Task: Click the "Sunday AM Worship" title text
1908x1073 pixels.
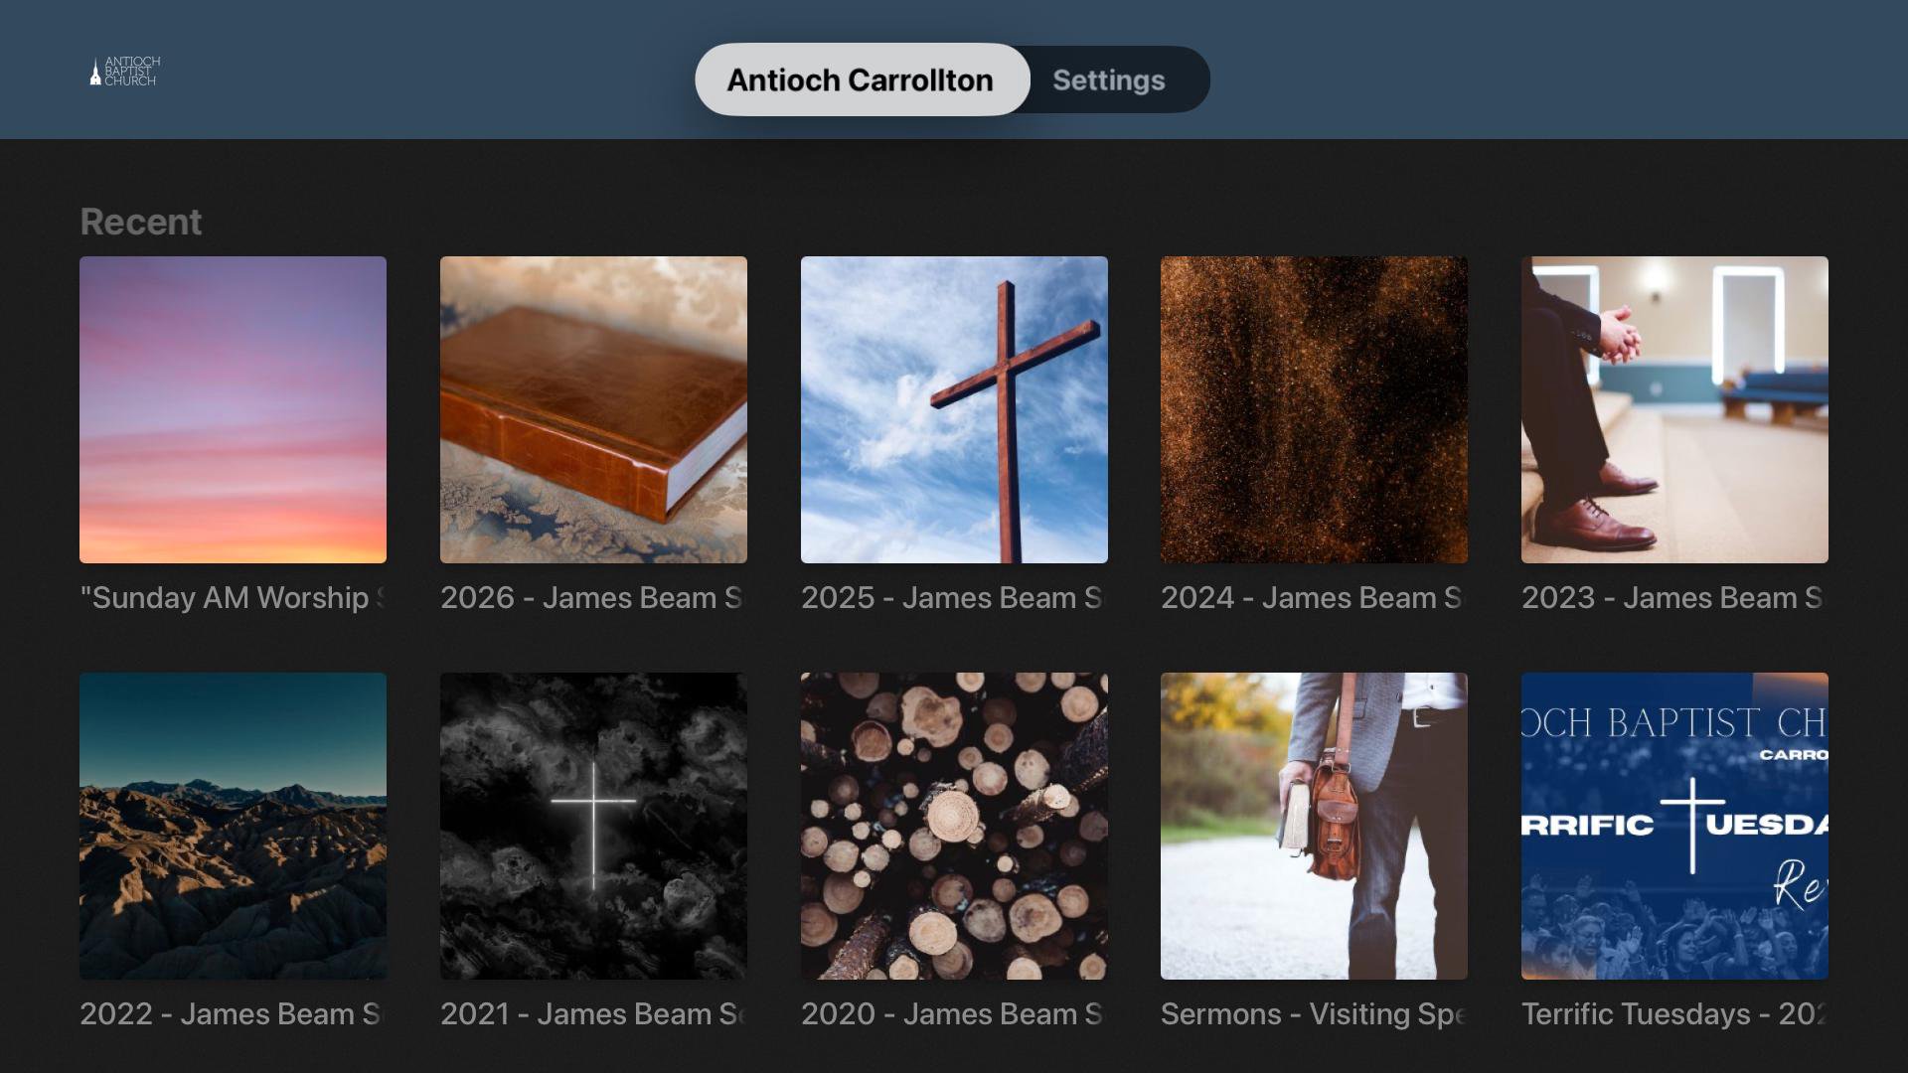Action: pyautogui.click(x=225, y=598)
